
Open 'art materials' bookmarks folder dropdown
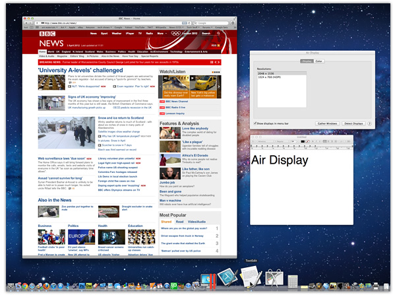pyautogui.click(x=49, y=27)
